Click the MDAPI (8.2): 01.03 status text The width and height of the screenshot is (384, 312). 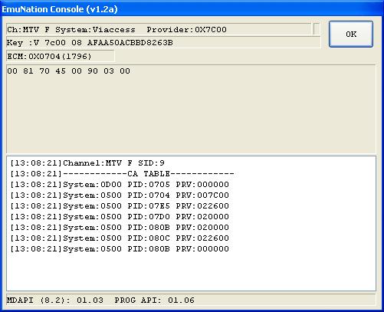click(55, 300)
